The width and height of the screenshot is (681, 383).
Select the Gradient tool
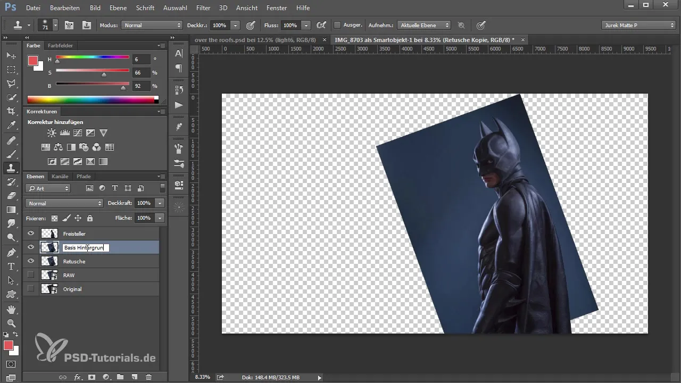(11, 210)
